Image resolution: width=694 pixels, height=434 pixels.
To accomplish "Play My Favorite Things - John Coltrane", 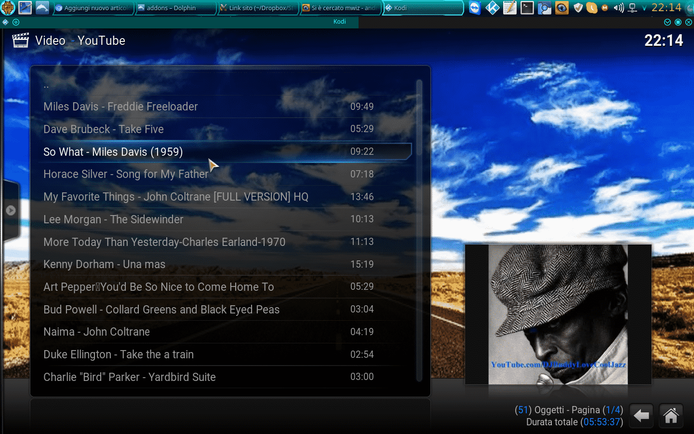I will click(222, 197).
